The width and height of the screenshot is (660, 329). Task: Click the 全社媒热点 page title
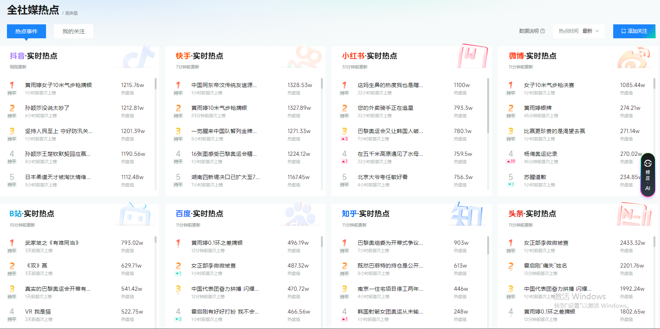point(33,10)
